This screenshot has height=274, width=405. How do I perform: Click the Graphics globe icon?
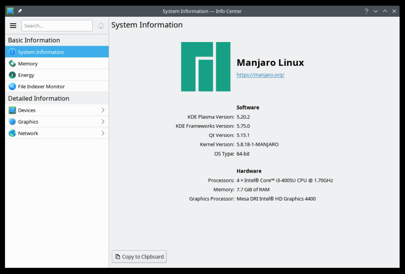(12, 122)
